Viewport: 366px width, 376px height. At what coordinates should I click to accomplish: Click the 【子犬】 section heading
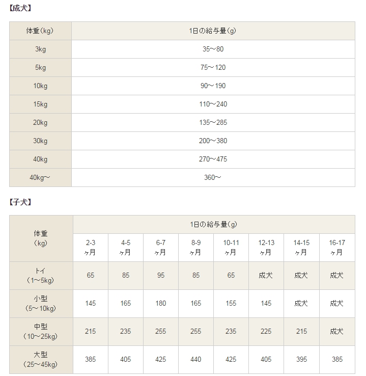point(21,202)
